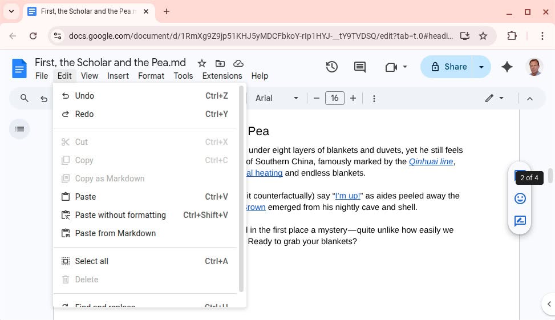Viewport: 555px width, 320px height.
Task: Star the document title
Action: click(202, 63)
